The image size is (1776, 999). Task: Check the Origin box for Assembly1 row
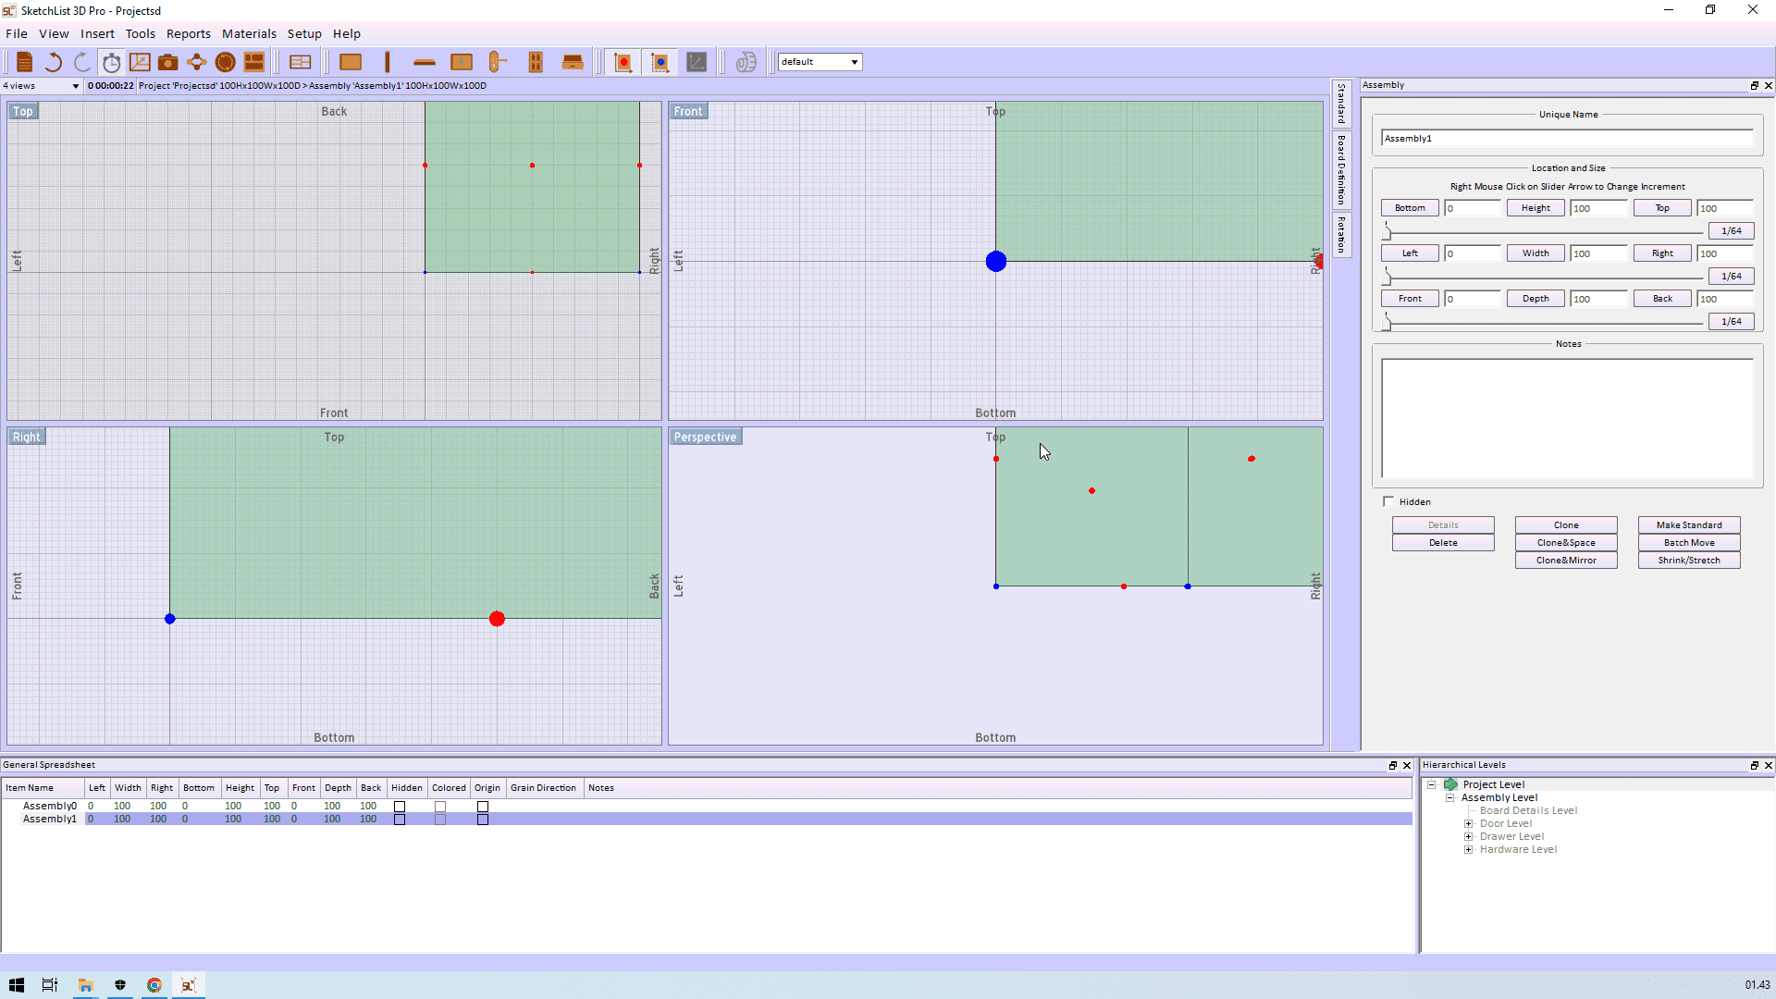point(483,820)
